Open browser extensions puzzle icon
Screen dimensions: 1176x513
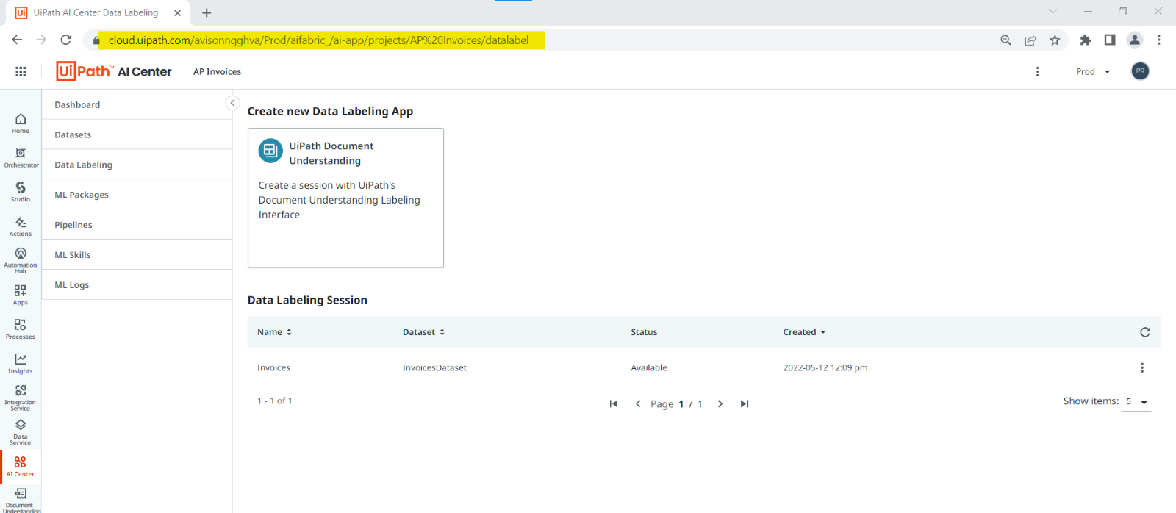tap(1086, 40)
